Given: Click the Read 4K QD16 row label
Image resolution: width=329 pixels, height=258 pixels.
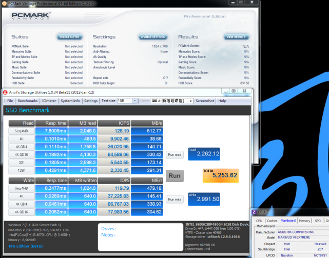Looking at the screenshot, I should coord(22,155).
